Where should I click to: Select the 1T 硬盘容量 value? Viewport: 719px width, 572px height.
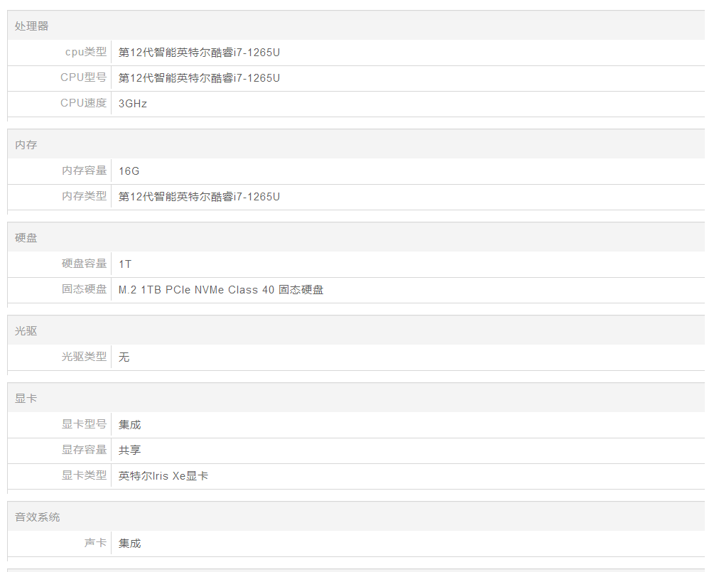[x=125, y=264]
